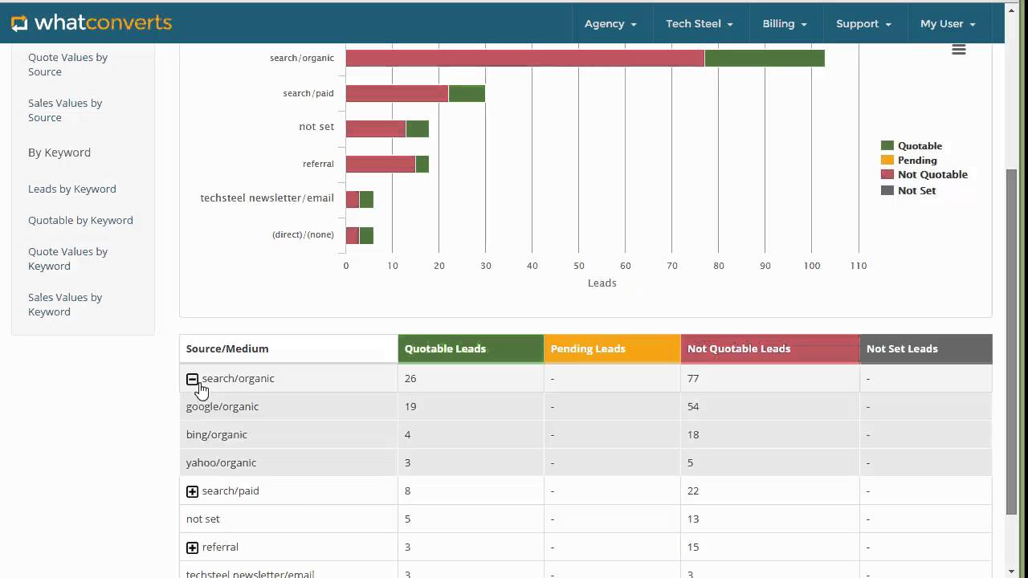Open Quotable by Keyword report
The image size is (1028, 578).
80,221
